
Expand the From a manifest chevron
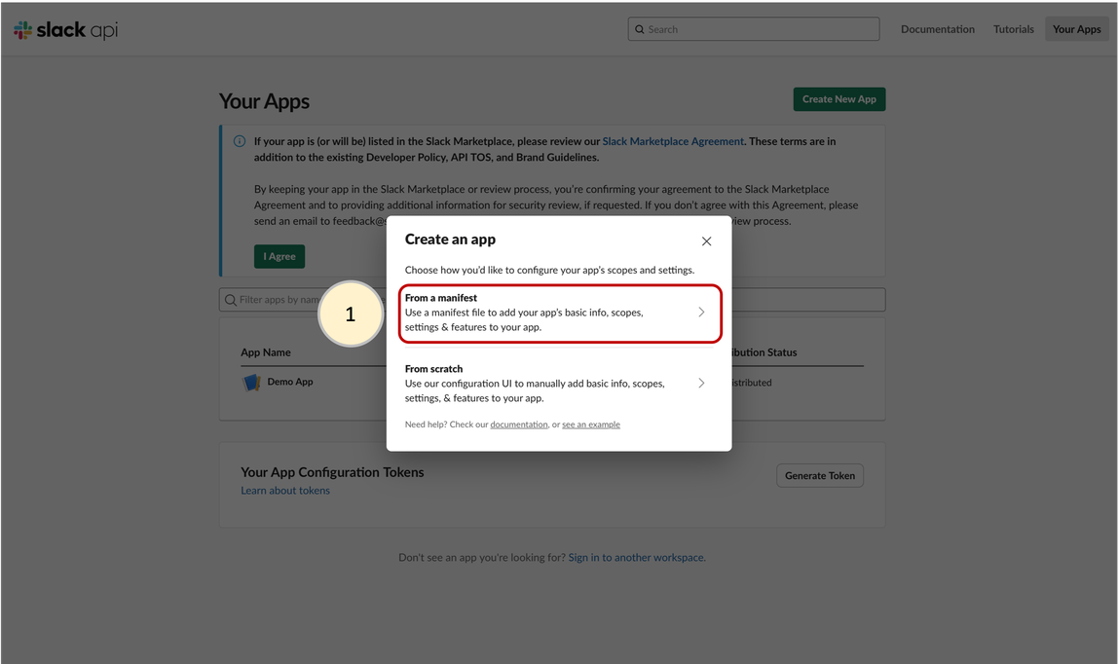point(701,313)
